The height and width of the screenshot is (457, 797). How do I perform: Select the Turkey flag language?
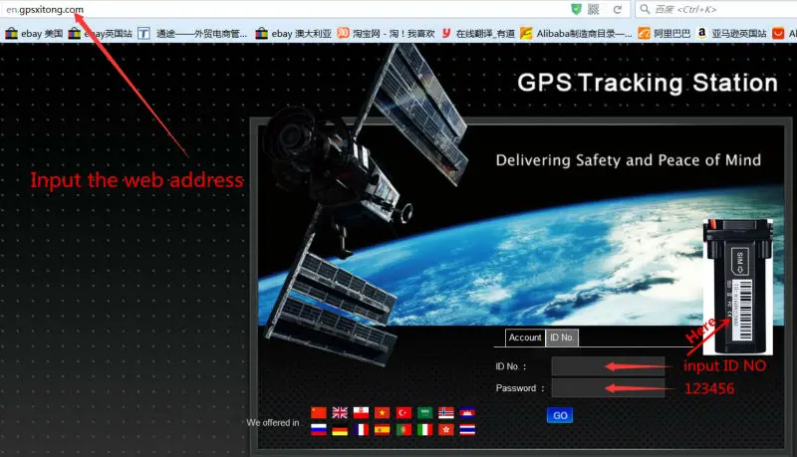403,412
